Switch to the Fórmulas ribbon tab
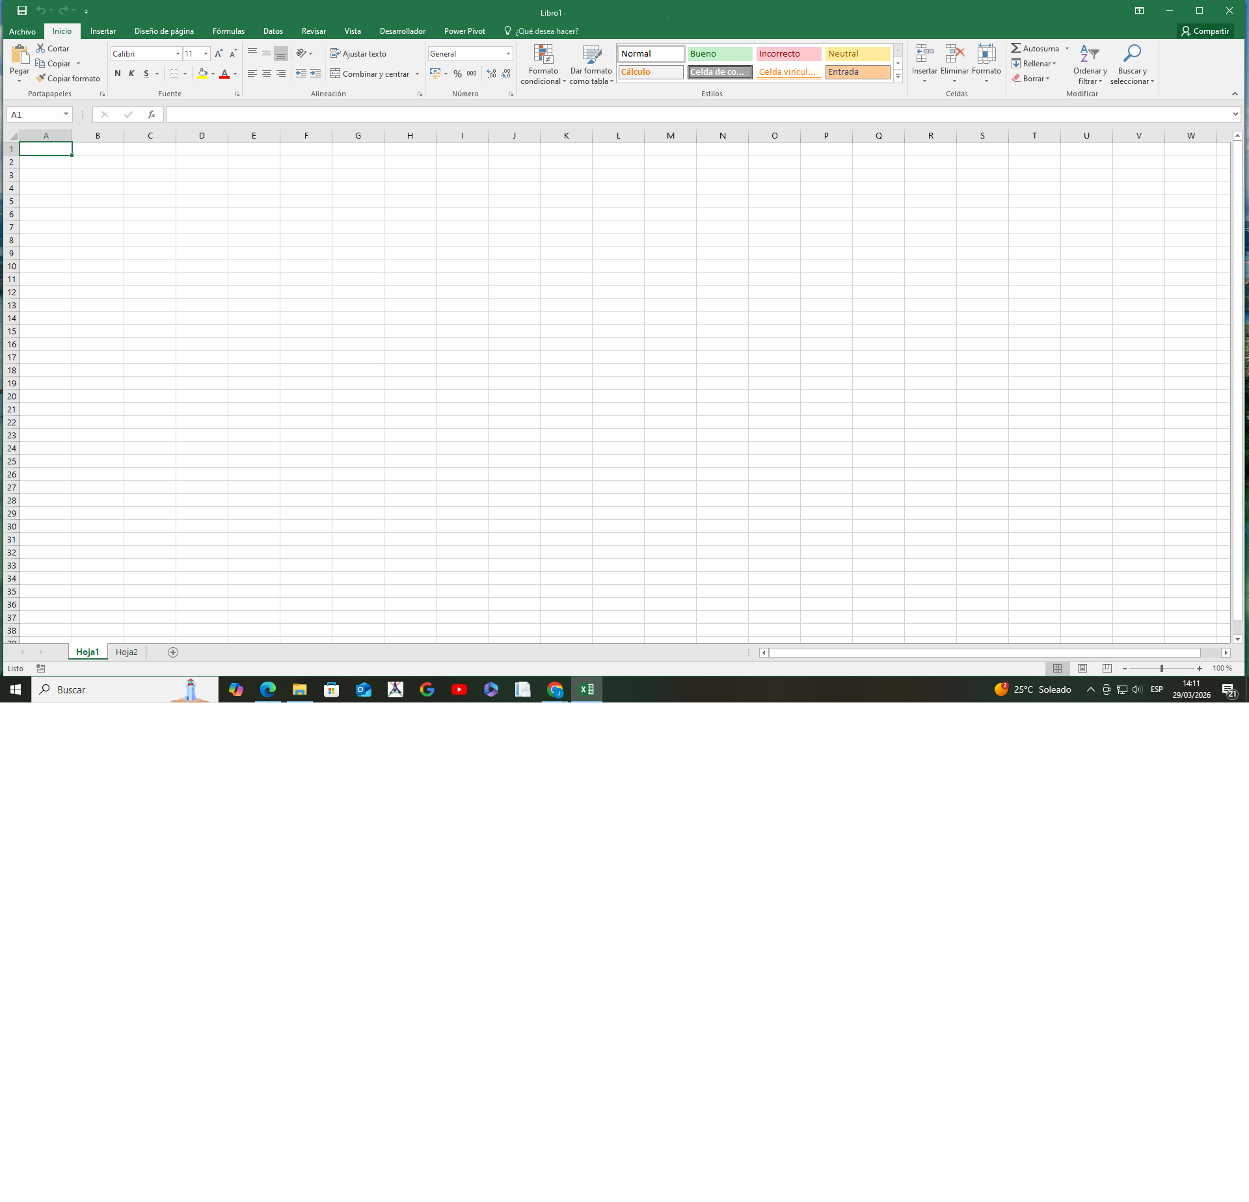 coord(228,31)
